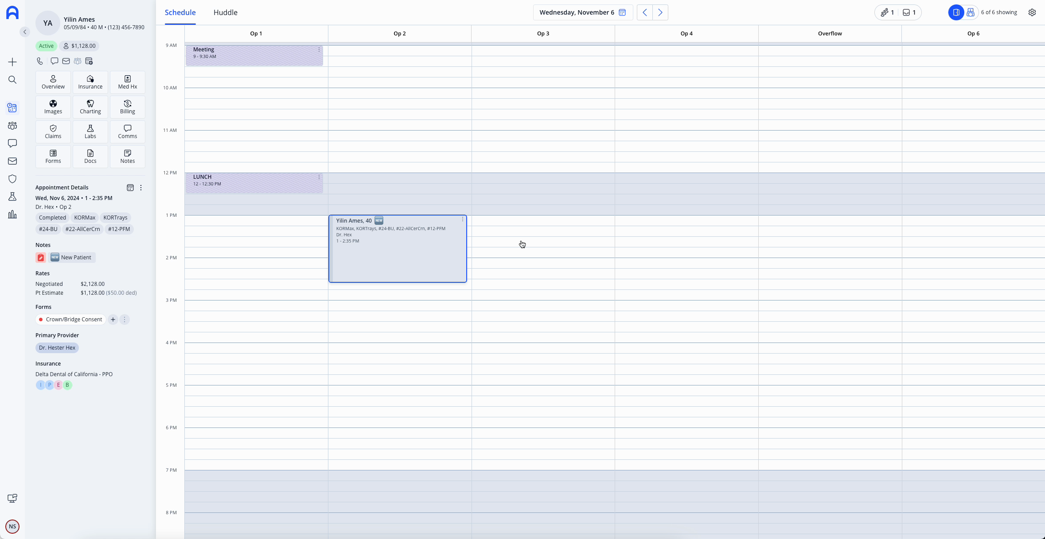Click the Active status badge

click(x=46, y=46)
